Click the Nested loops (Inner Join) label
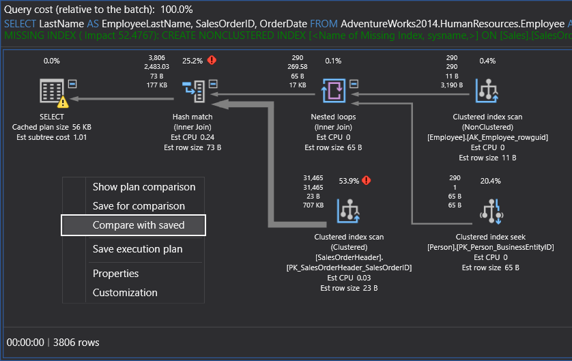 333,121
